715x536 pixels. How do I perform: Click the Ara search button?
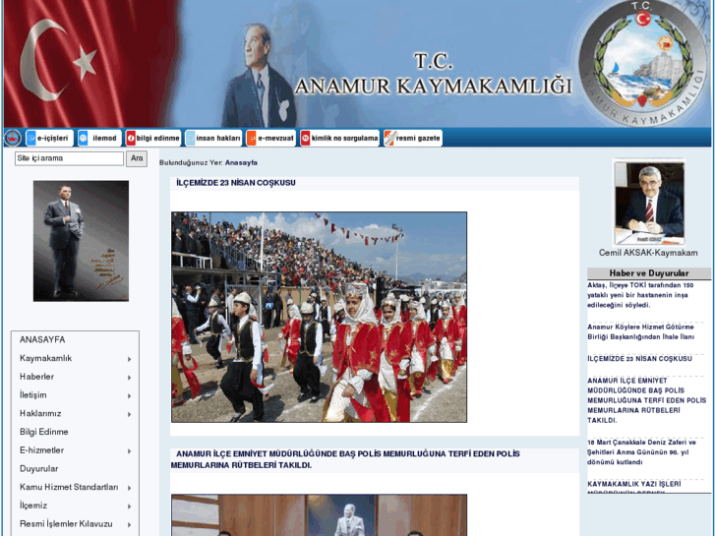137,158
